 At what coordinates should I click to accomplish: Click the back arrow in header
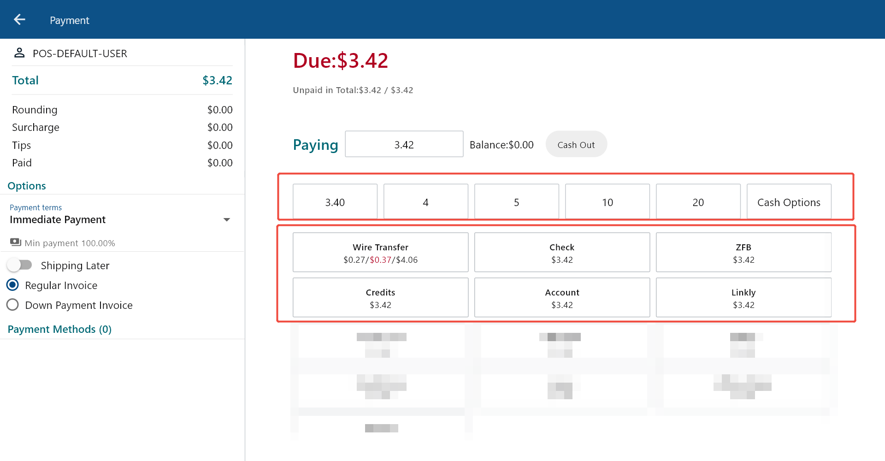19,19
